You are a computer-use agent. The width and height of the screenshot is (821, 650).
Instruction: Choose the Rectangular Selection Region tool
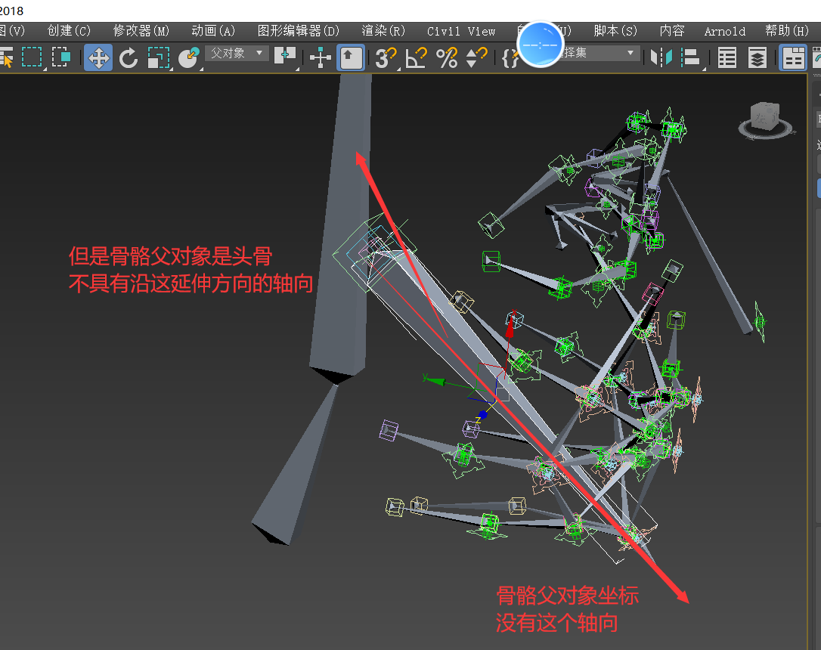pyautogui.click(x=32, y=57)
